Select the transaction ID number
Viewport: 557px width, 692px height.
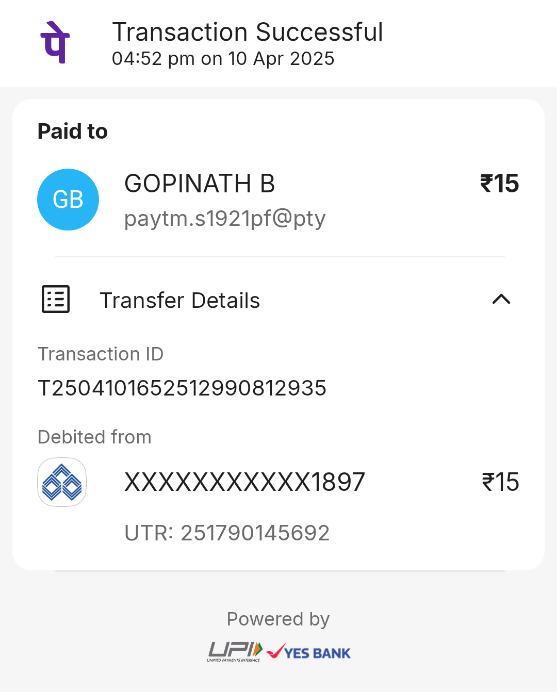(182, 388)
